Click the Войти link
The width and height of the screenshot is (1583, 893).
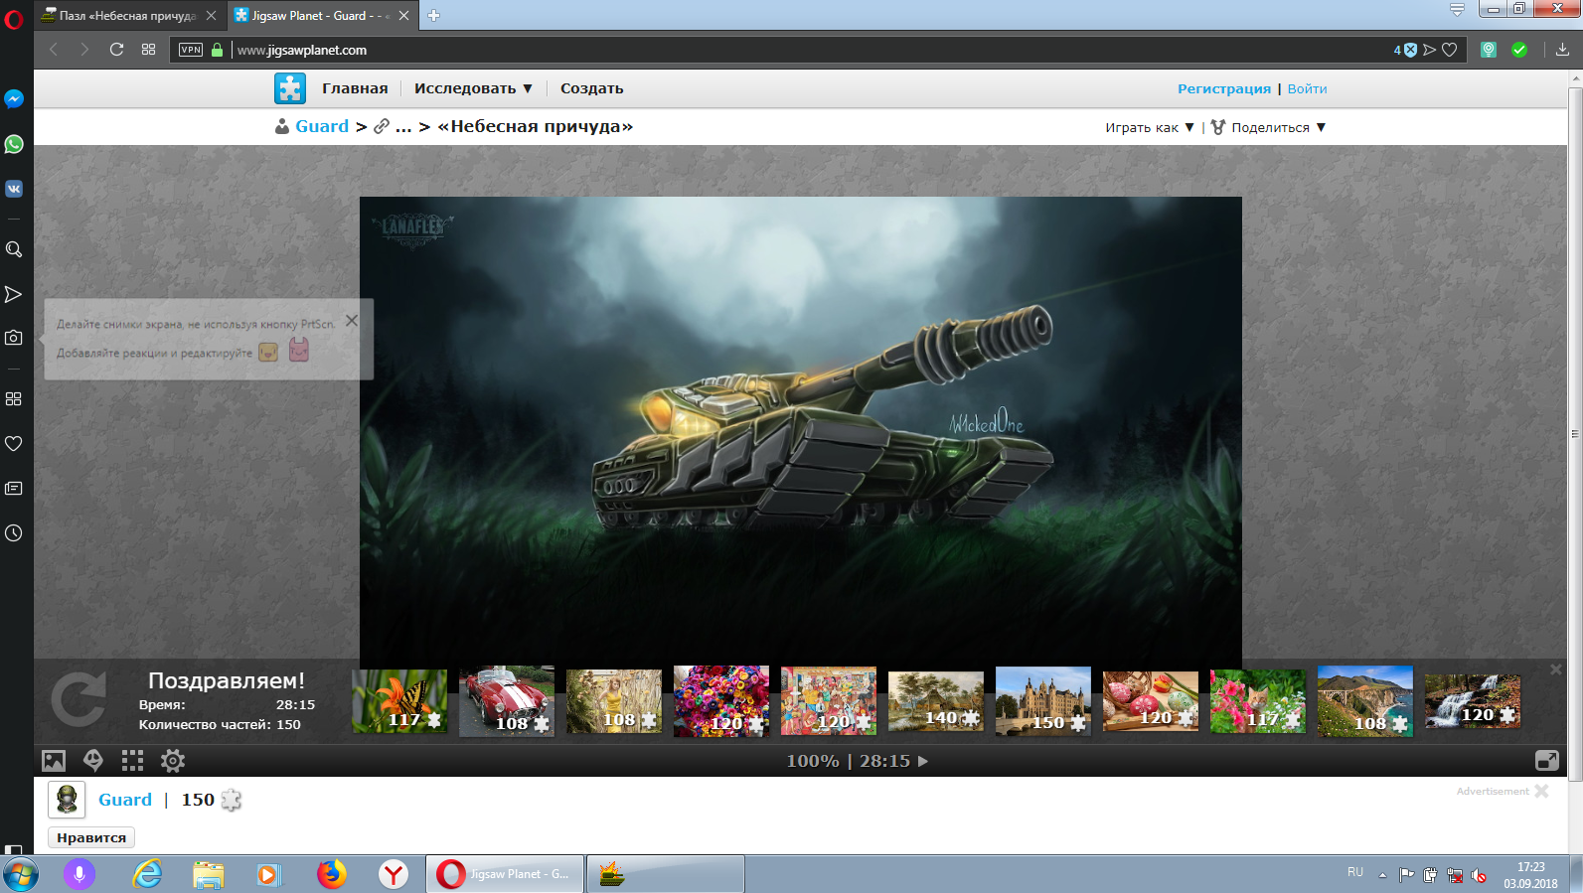point(1307,88)
